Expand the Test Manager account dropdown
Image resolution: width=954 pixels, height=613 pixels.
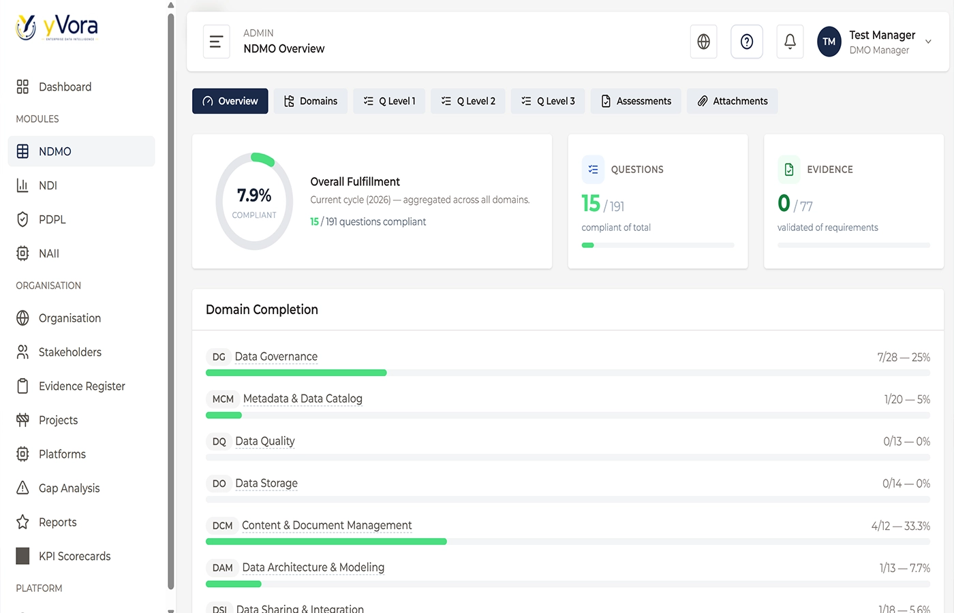click(928, 42)
